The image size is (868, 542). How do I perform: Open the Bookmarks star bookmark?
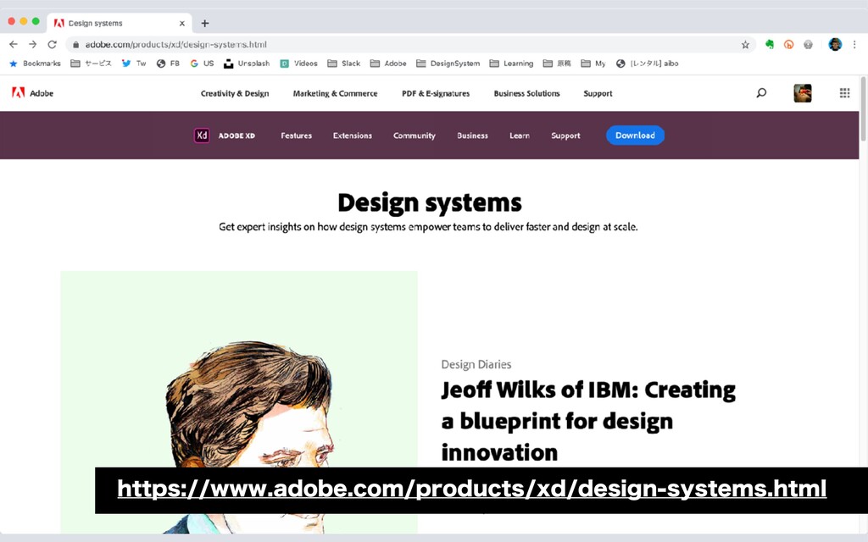(x=35, y=64)
